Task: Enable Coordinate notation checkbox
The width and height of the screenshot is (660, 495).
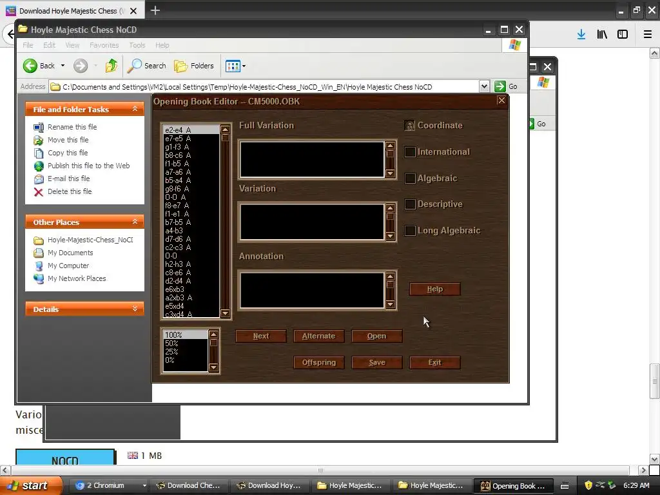Action: tap(409, 126)
